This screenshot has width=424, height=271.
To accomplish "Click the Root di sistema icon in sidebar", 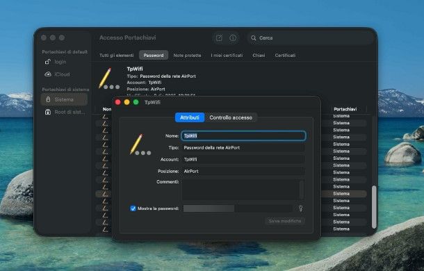I will [48, 112].
